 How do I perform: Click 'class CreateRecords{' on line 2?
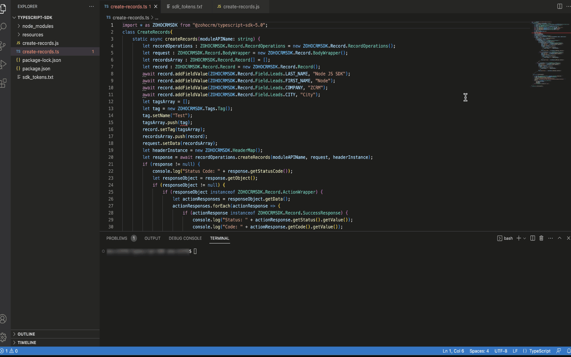[x=148, y=32]
